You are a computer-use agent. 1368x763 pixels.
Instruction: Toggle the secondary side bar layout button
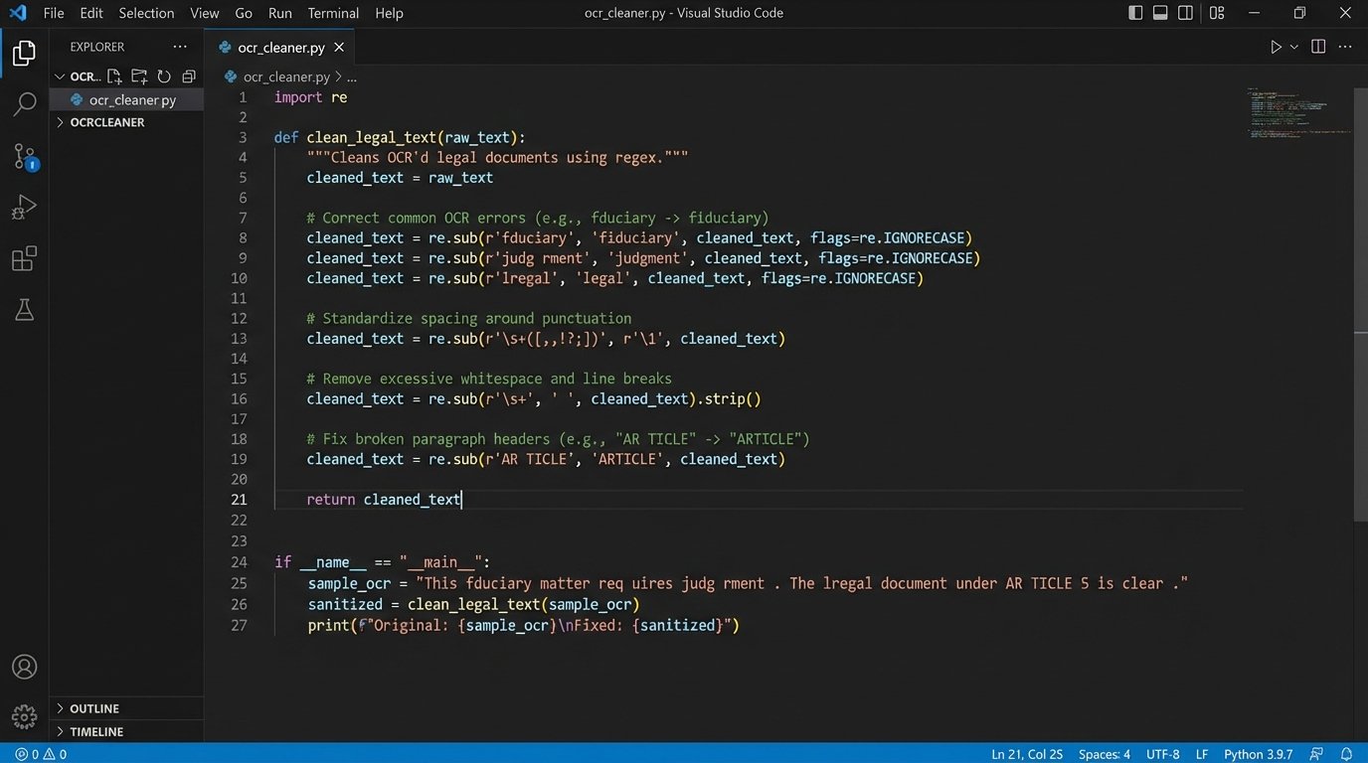point(1185,13)
